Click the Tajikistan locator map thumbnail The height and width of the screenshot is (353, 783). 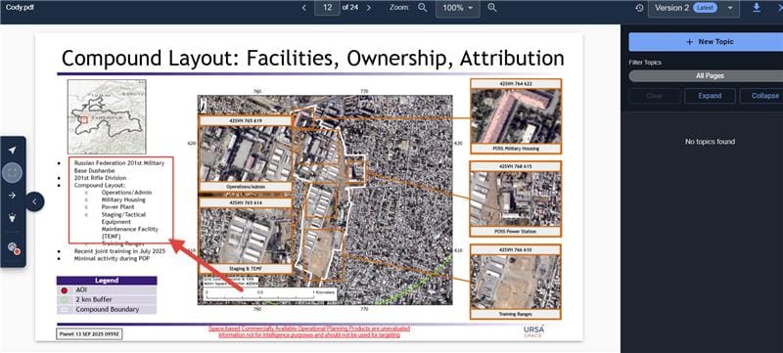(x=107, y=116)
